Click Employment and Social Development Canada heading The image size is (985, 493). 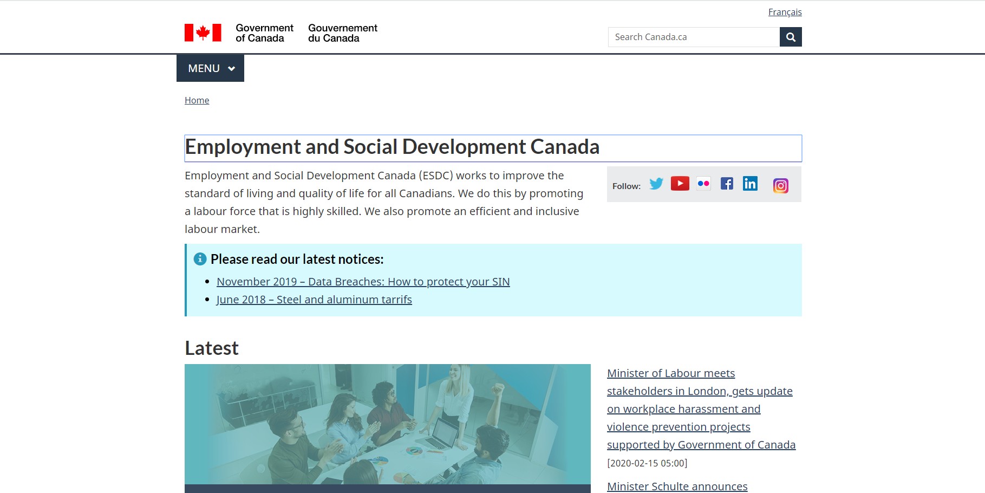(392, 147)
